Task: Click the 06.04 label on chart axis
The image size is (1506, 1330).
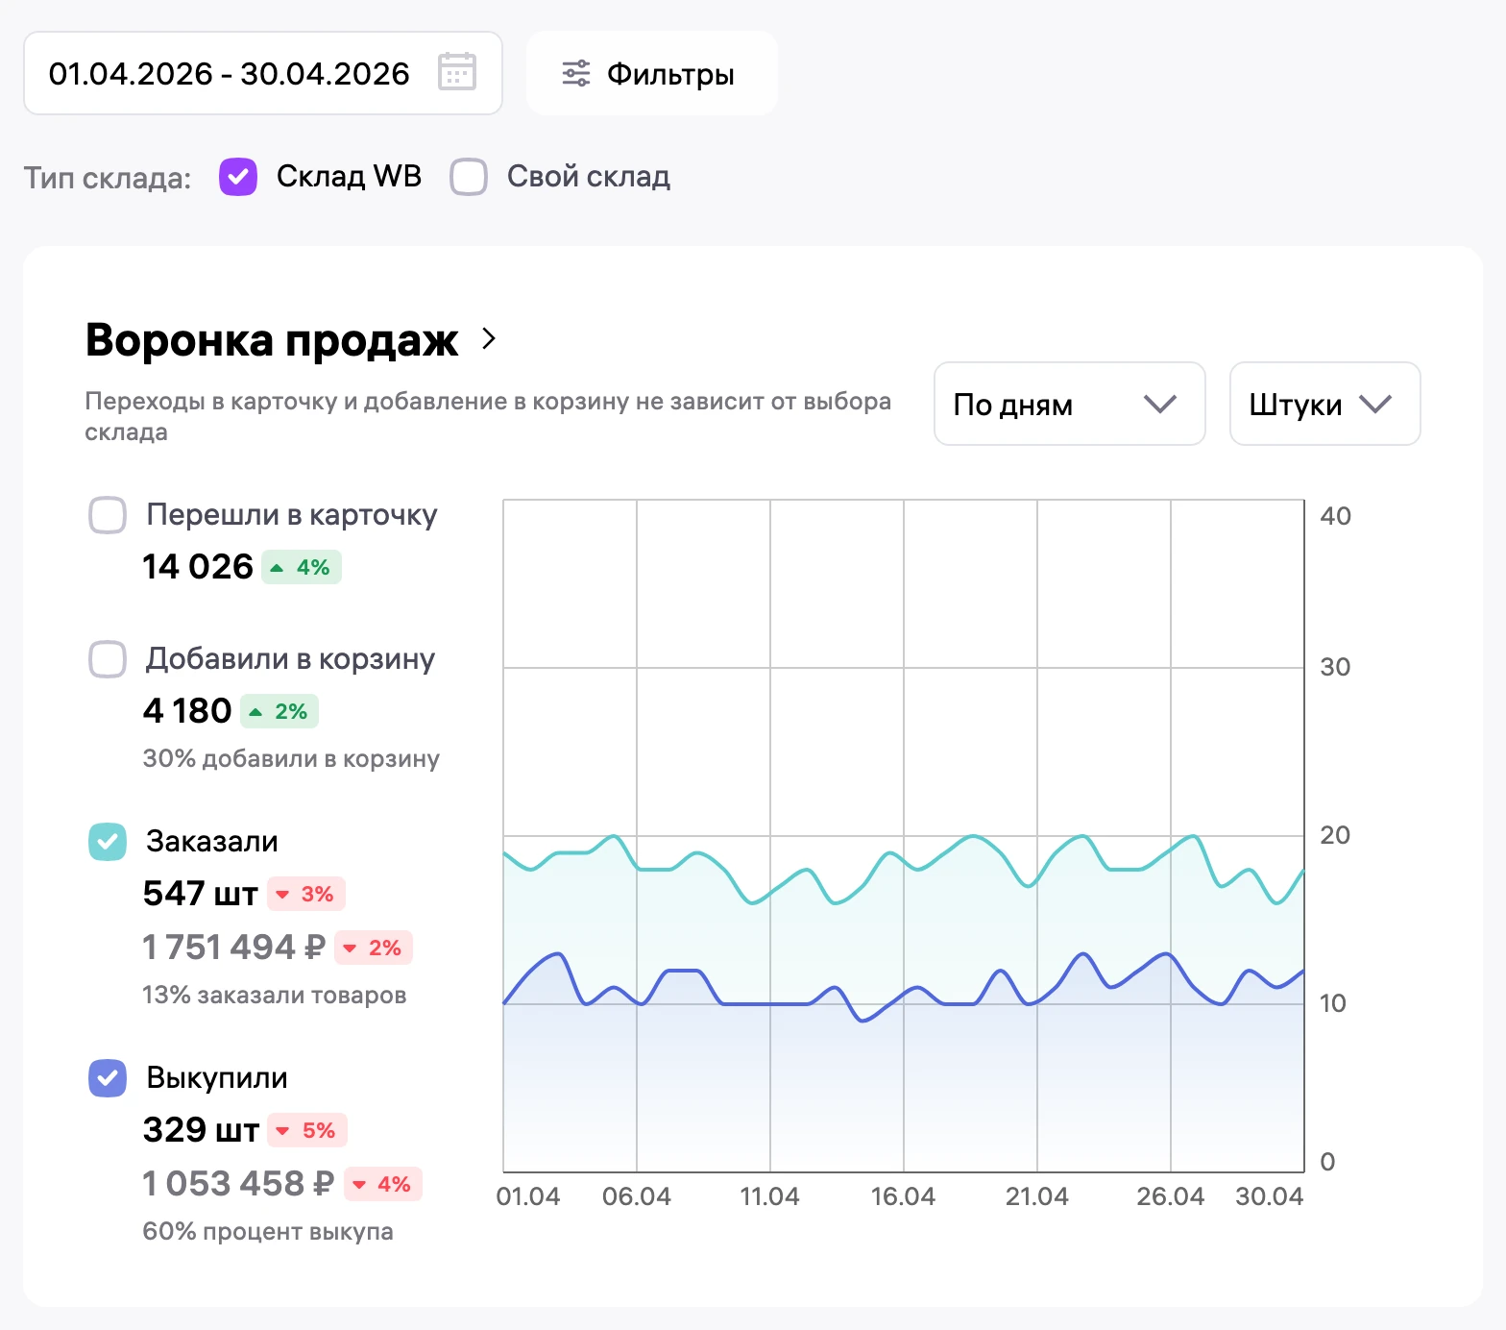Action: click(637, 1196)
